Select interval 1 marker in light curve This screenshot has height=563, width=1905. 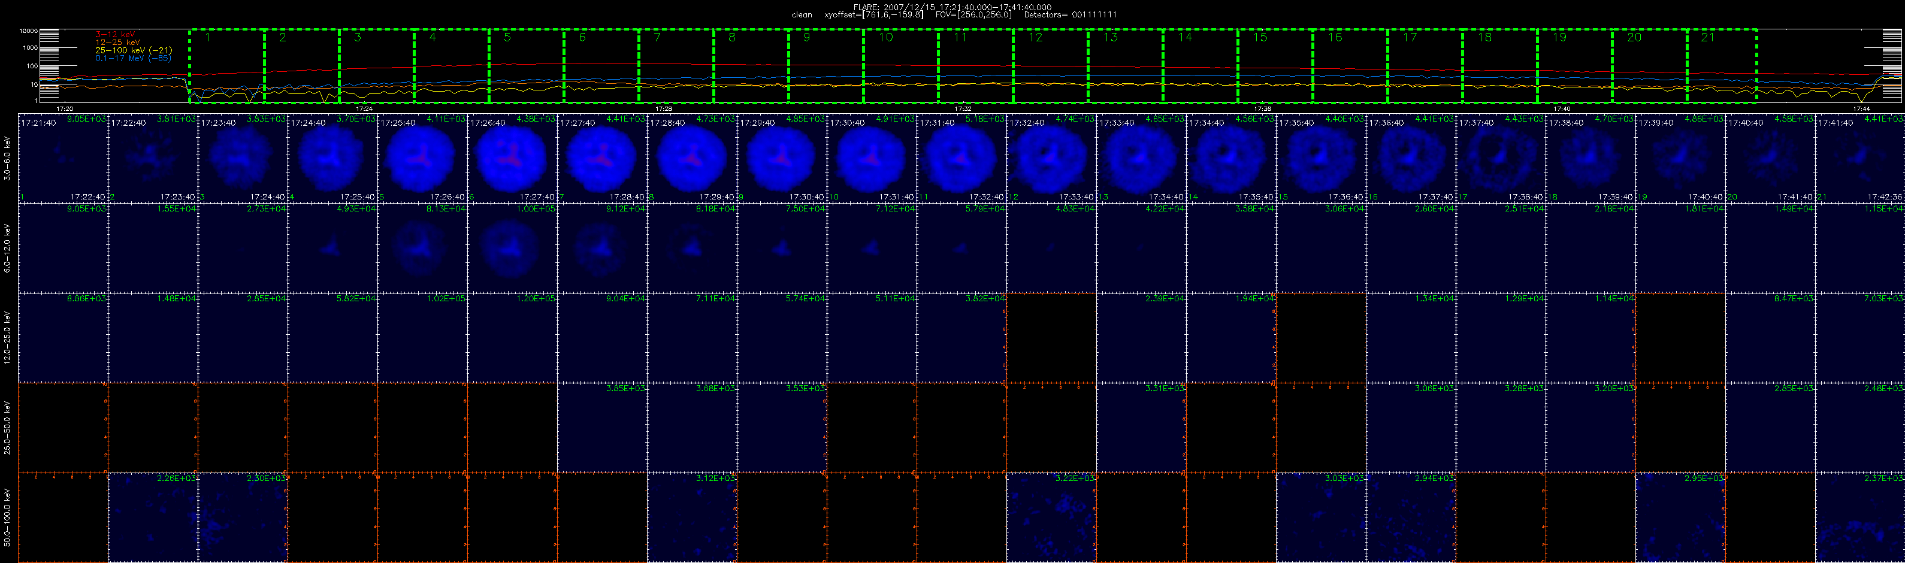[x=208, y=37]
